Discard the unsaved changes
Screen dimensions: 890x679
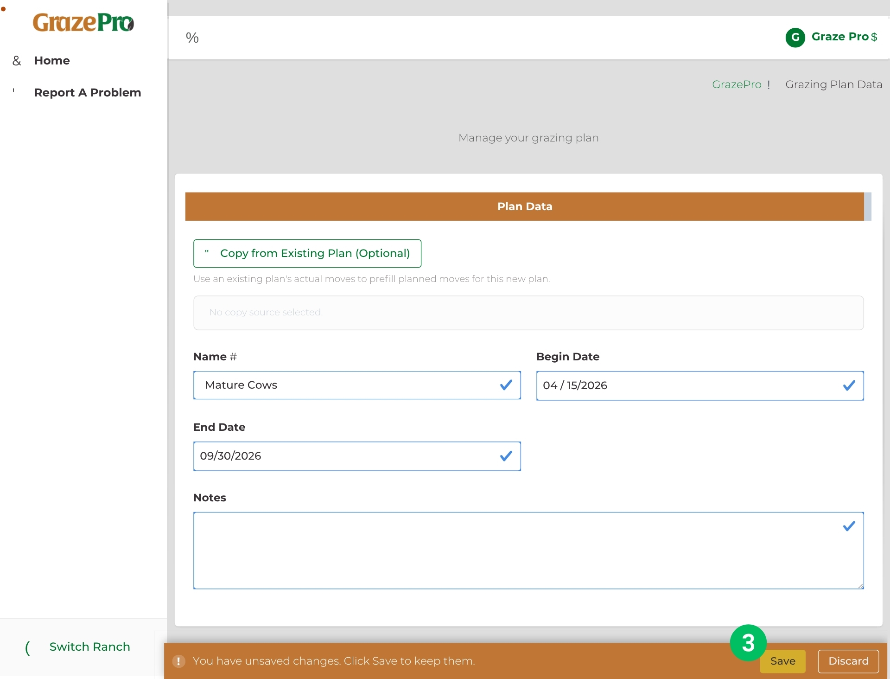848,661
